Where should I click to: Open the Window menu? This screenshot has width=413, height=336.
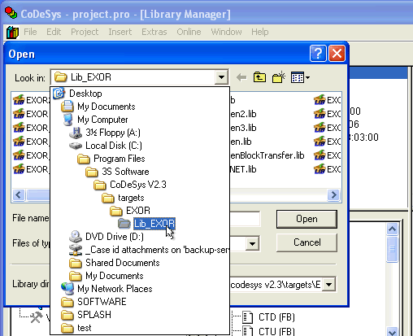(226, 32)
